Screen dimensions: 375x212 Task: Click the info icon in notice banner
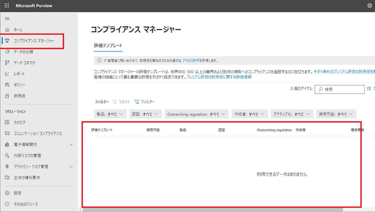(x=99, y=60)
